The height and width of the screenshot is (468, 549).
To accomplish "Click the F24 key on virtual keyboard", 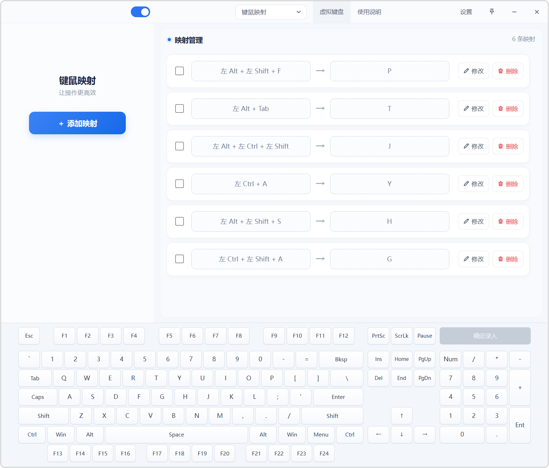I will (x=324, y=454).
